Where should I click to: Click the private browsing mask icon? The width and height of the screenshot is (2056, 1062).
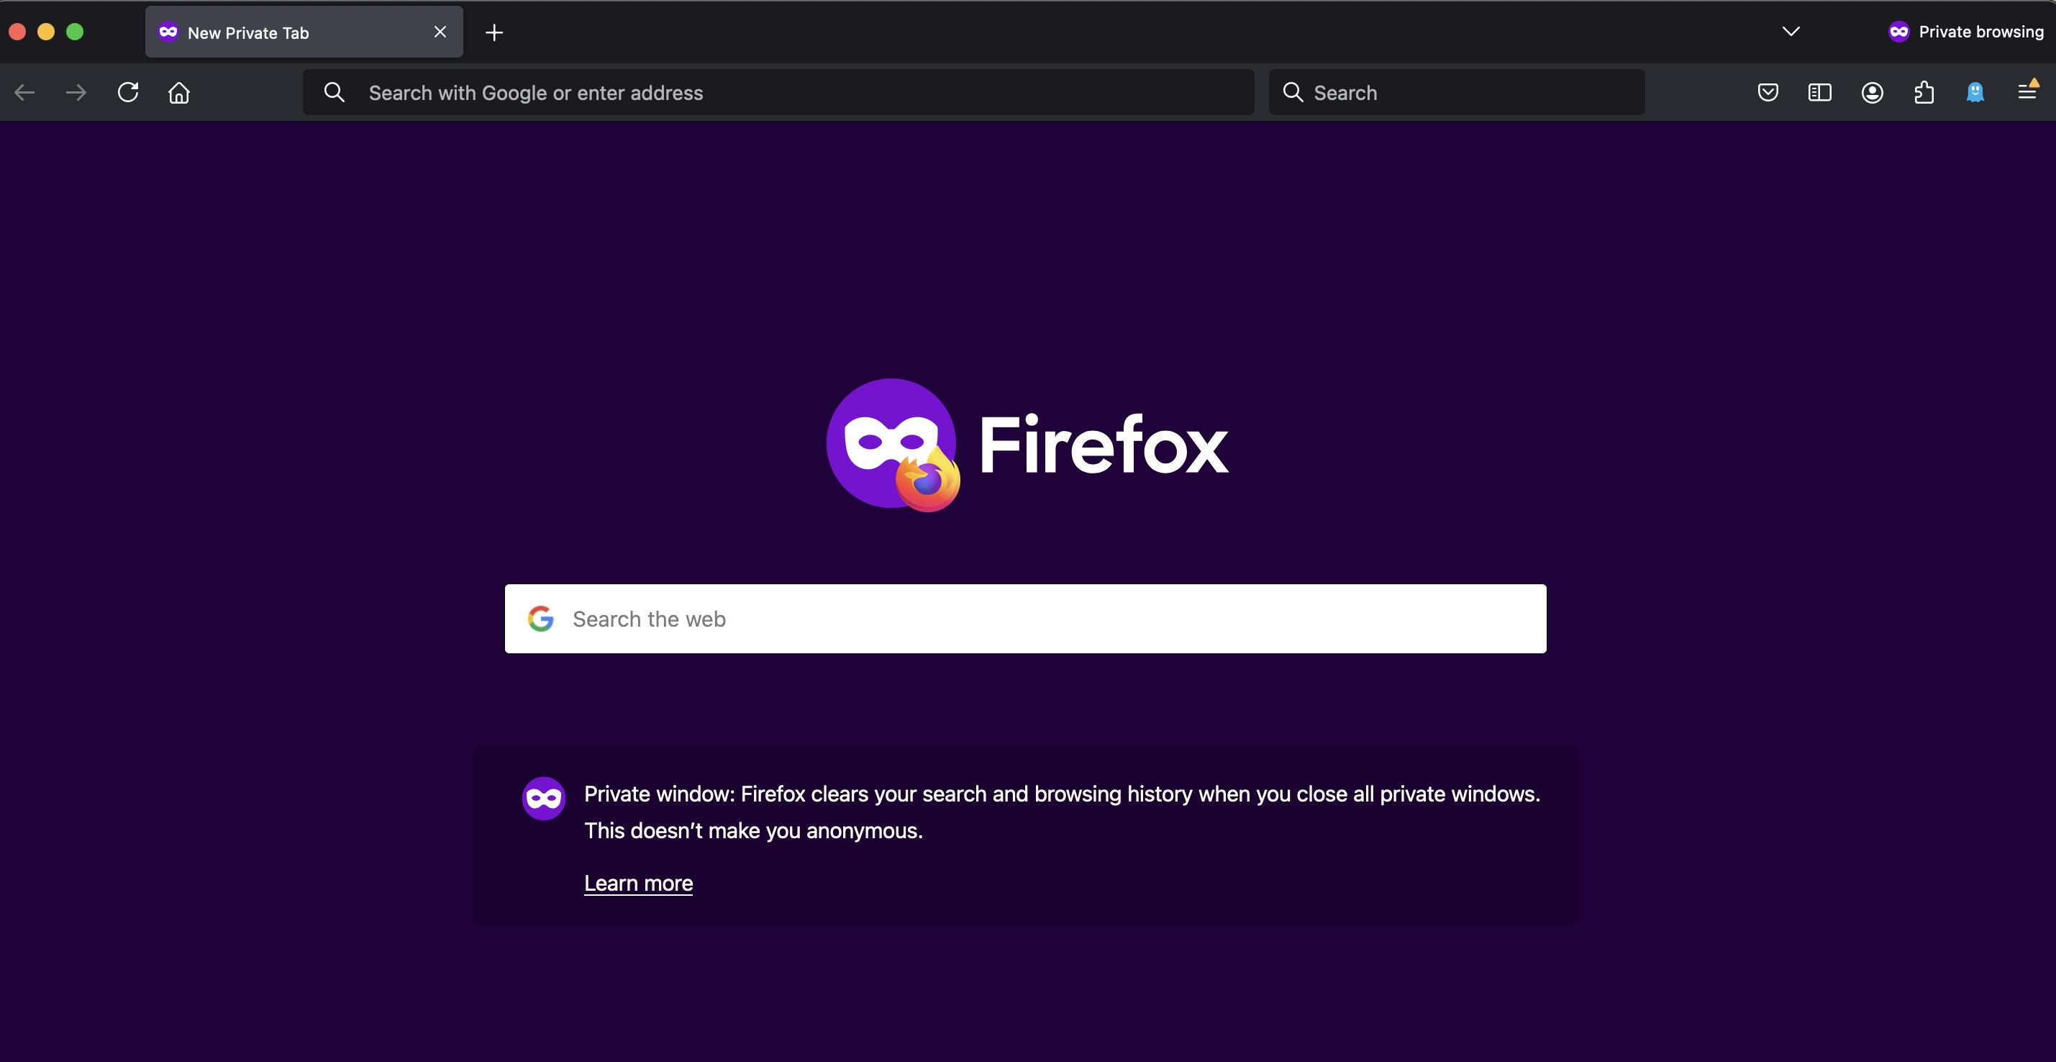pyautogui.click(x=1898, y=31)
